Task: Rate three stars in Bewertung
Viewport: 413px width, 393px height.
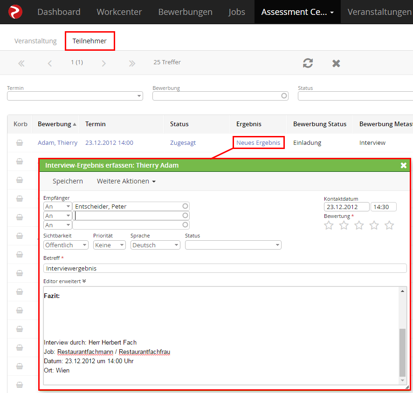Action: coord(359,225)
